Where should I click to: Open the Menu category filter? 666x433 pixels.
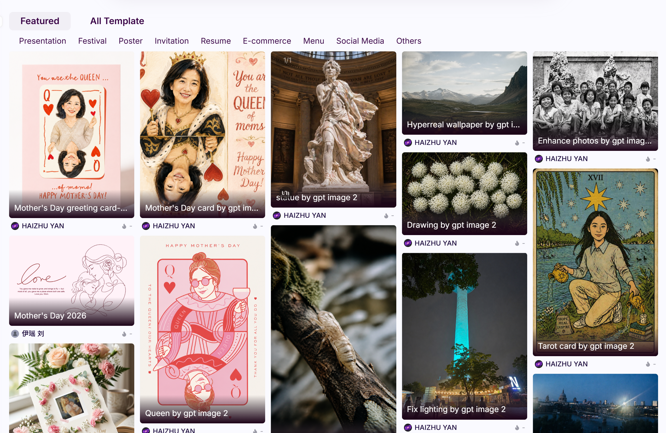[x=314, y=41]
